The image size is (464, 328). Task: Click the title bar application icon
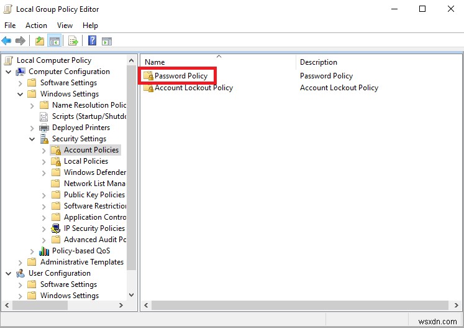pos(7,9)
